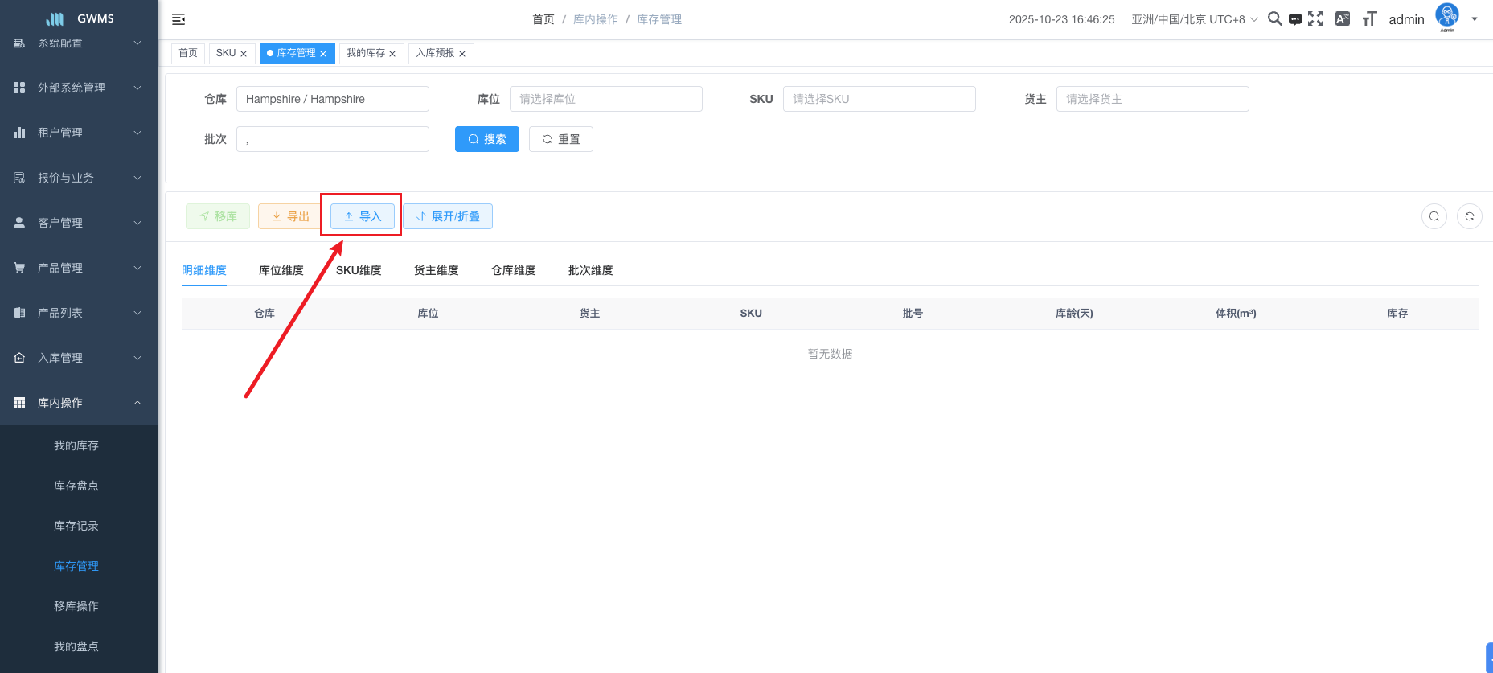Click the 导入 import button
Image resolution: width=1493 pixels, height=673 pixels.
click(x=363, y=216)
